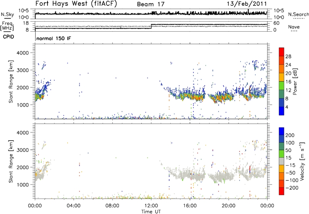Click the '28' tick on the power colorbar
The image size is (309, 214).
tap(288, 56)
